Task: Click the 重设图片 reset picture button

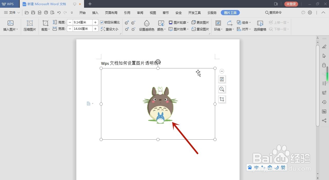Action: pos(200,29)
